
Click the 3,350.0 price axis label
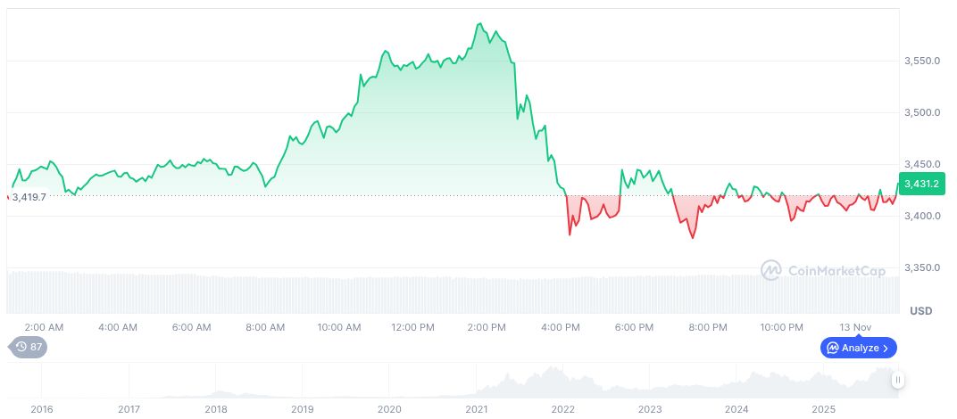pyautogui.click(x=922, y=268)
